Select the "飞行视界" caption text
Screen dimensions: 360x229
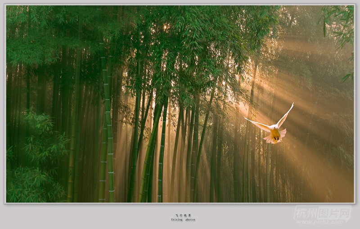click(x=183, y=215)
